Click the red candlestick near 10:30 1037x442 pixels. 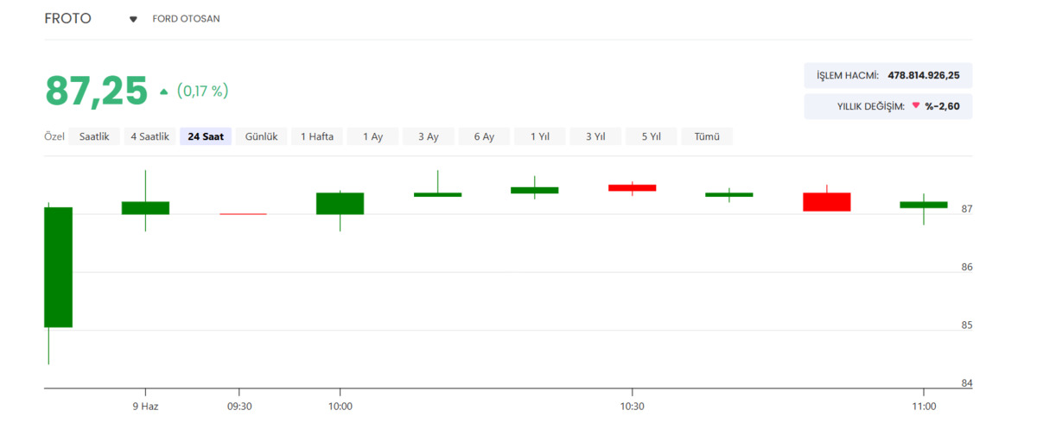point(632,187)
